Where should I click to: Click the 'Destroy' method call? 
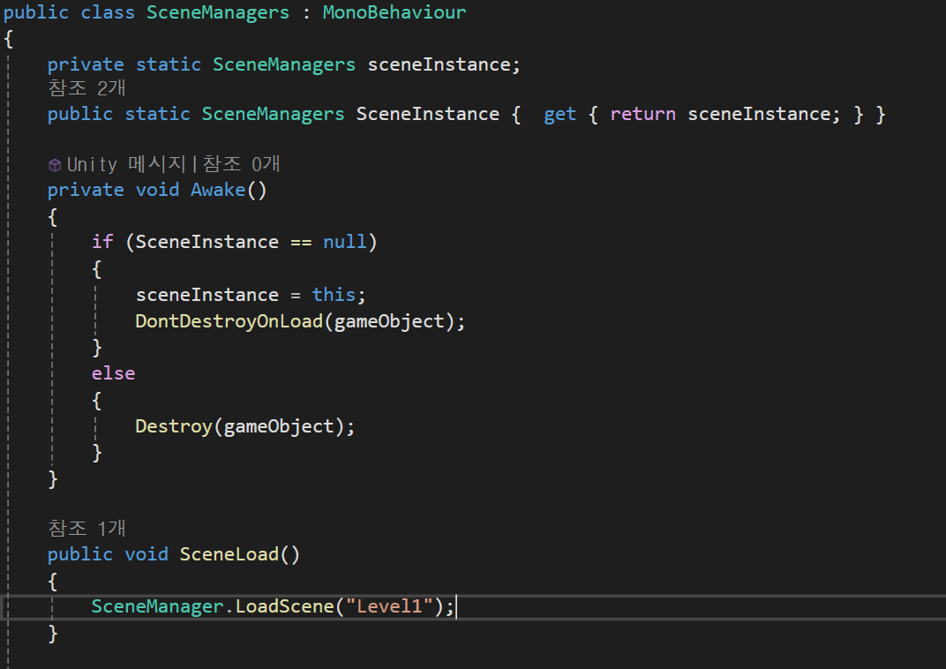174,426
